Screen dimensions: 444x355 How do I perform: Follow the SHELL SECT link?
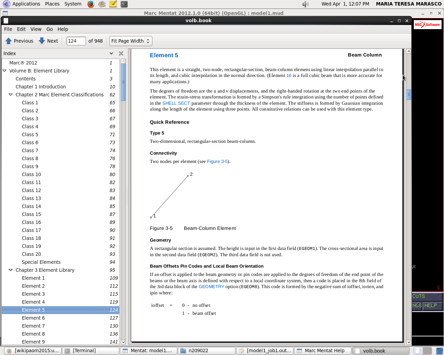pos(176,103)
